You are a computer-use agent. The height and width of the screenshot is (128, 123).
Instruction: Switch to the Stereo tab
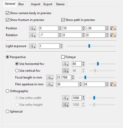[x=60, y=4]
